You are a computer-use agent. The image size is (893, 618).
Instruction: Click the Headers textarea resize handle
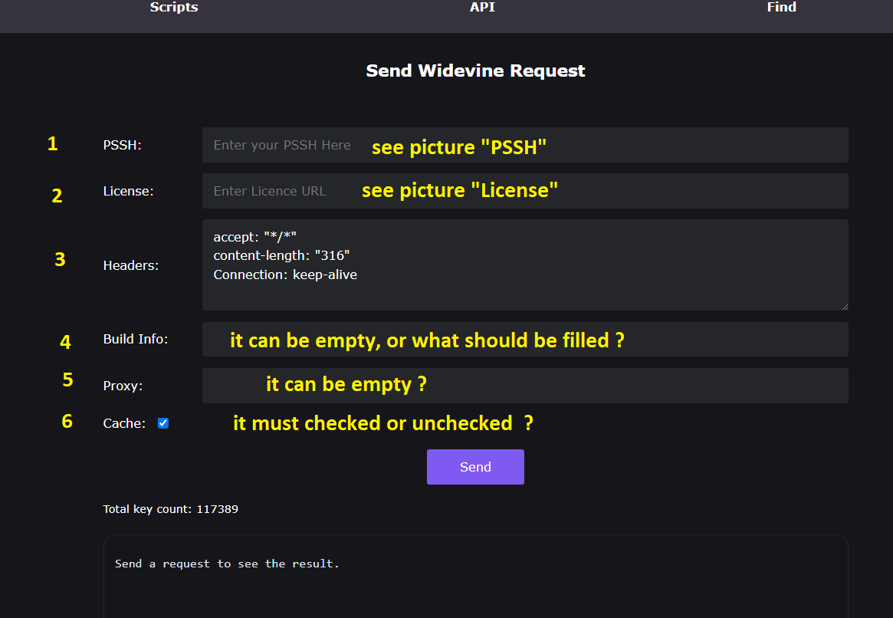click(845, 307)
